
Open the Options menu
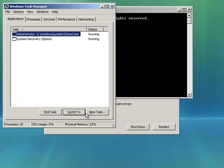pyautogui.click(x=18, y=12)
